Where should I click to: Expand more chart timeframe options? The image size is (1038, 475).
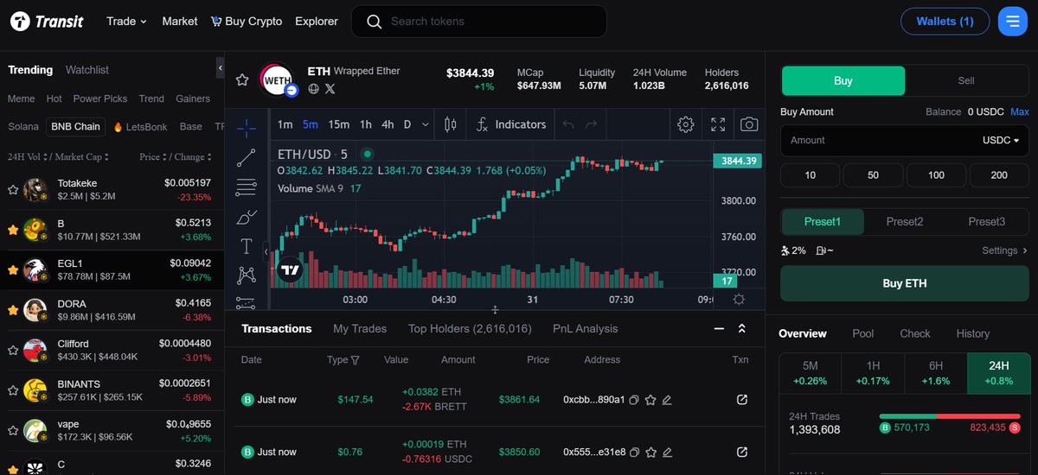pyautogui.click(x=425, y=124)
